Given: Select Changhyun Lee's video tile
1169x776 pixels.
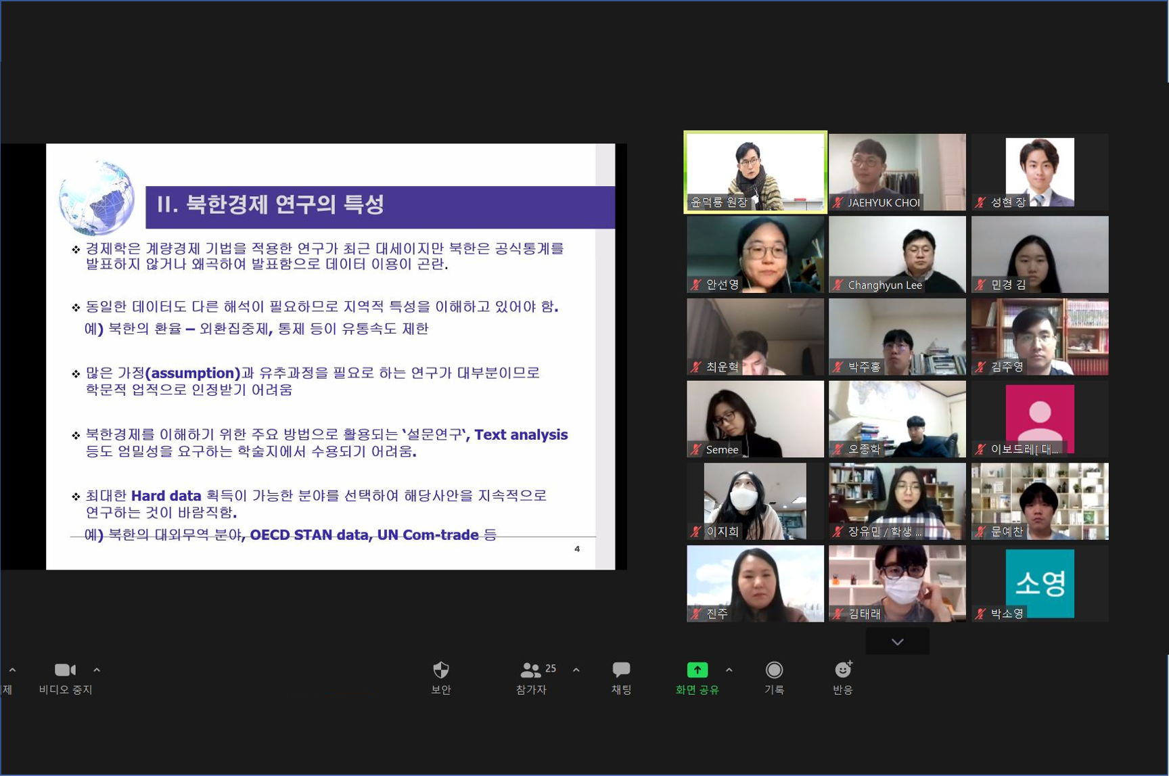Looking at the screenshot, I should click(x=897, y=254).
